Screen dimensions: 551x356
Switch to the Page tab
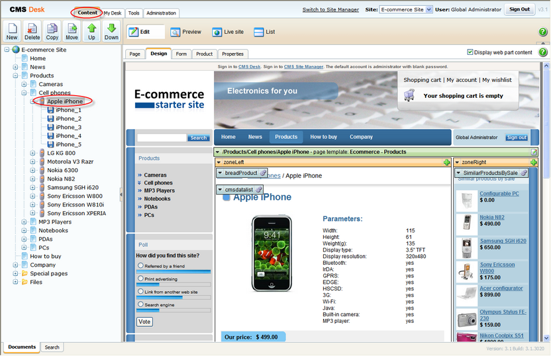(x=134, y=54)
